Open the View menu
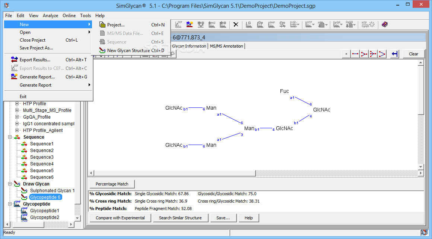The height and width of the screenshot is (239, 432). pyautogui.click(x=34, y=16)
